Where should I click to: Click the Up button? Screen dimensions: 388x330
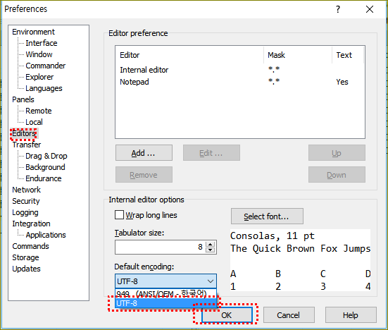pyautogui.click(x=337, y=153)
